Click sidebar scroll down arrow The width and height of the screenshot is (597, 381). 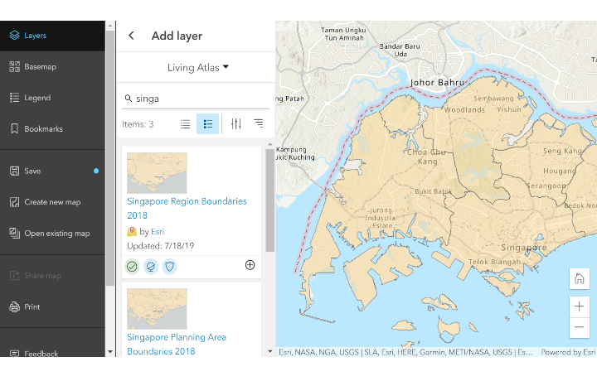(x=110, y=352)
